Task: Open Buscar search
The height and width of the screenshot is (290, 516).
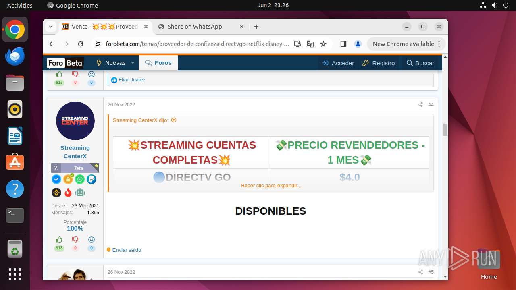Action: coord(420,63)
